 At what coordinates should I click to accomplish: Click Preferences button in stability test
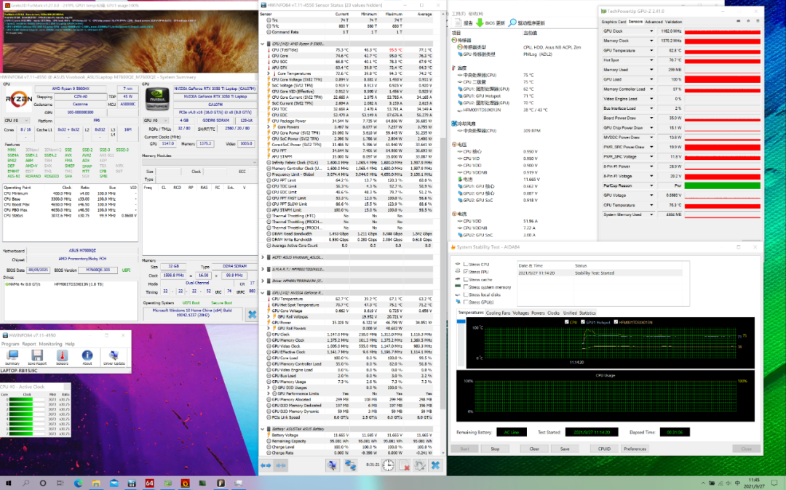(x=635, y=449)
